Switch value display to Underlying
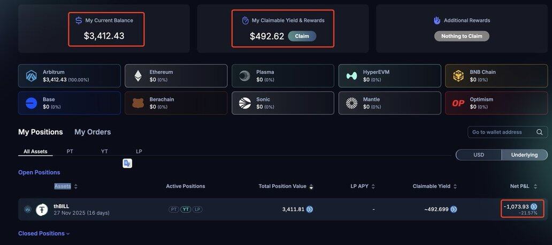 (524, 155)
